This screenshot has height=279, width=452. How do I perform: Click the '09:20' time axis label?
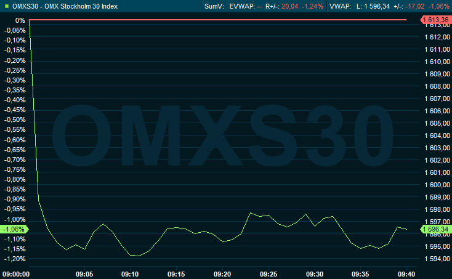(x=222, y=274)
